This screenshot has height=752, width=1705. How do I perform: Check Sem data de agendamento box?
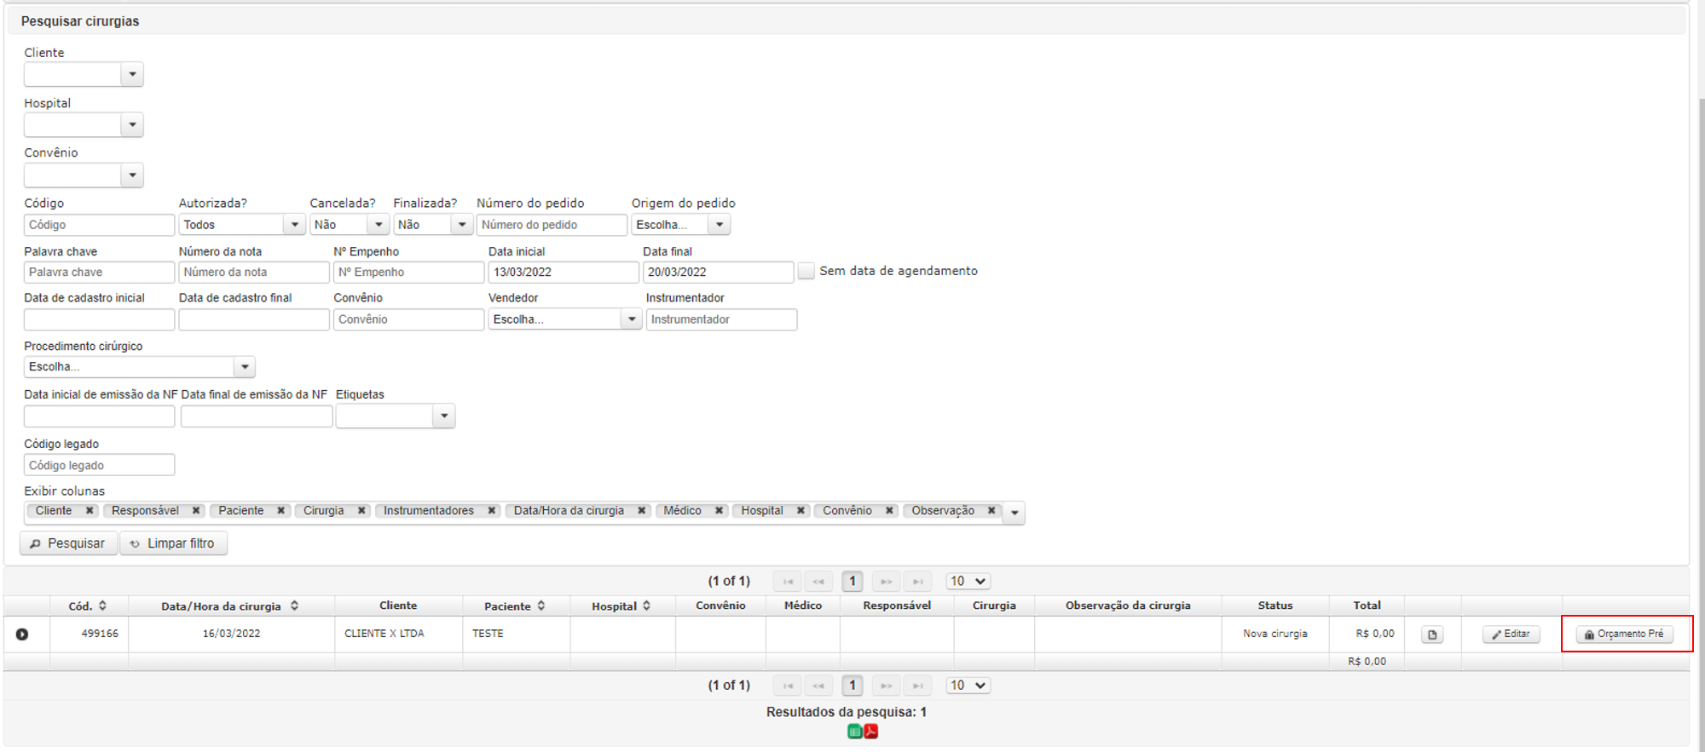(x=806, y=272)
